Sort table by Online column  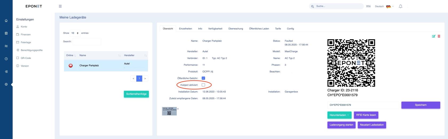click(71, 55)
